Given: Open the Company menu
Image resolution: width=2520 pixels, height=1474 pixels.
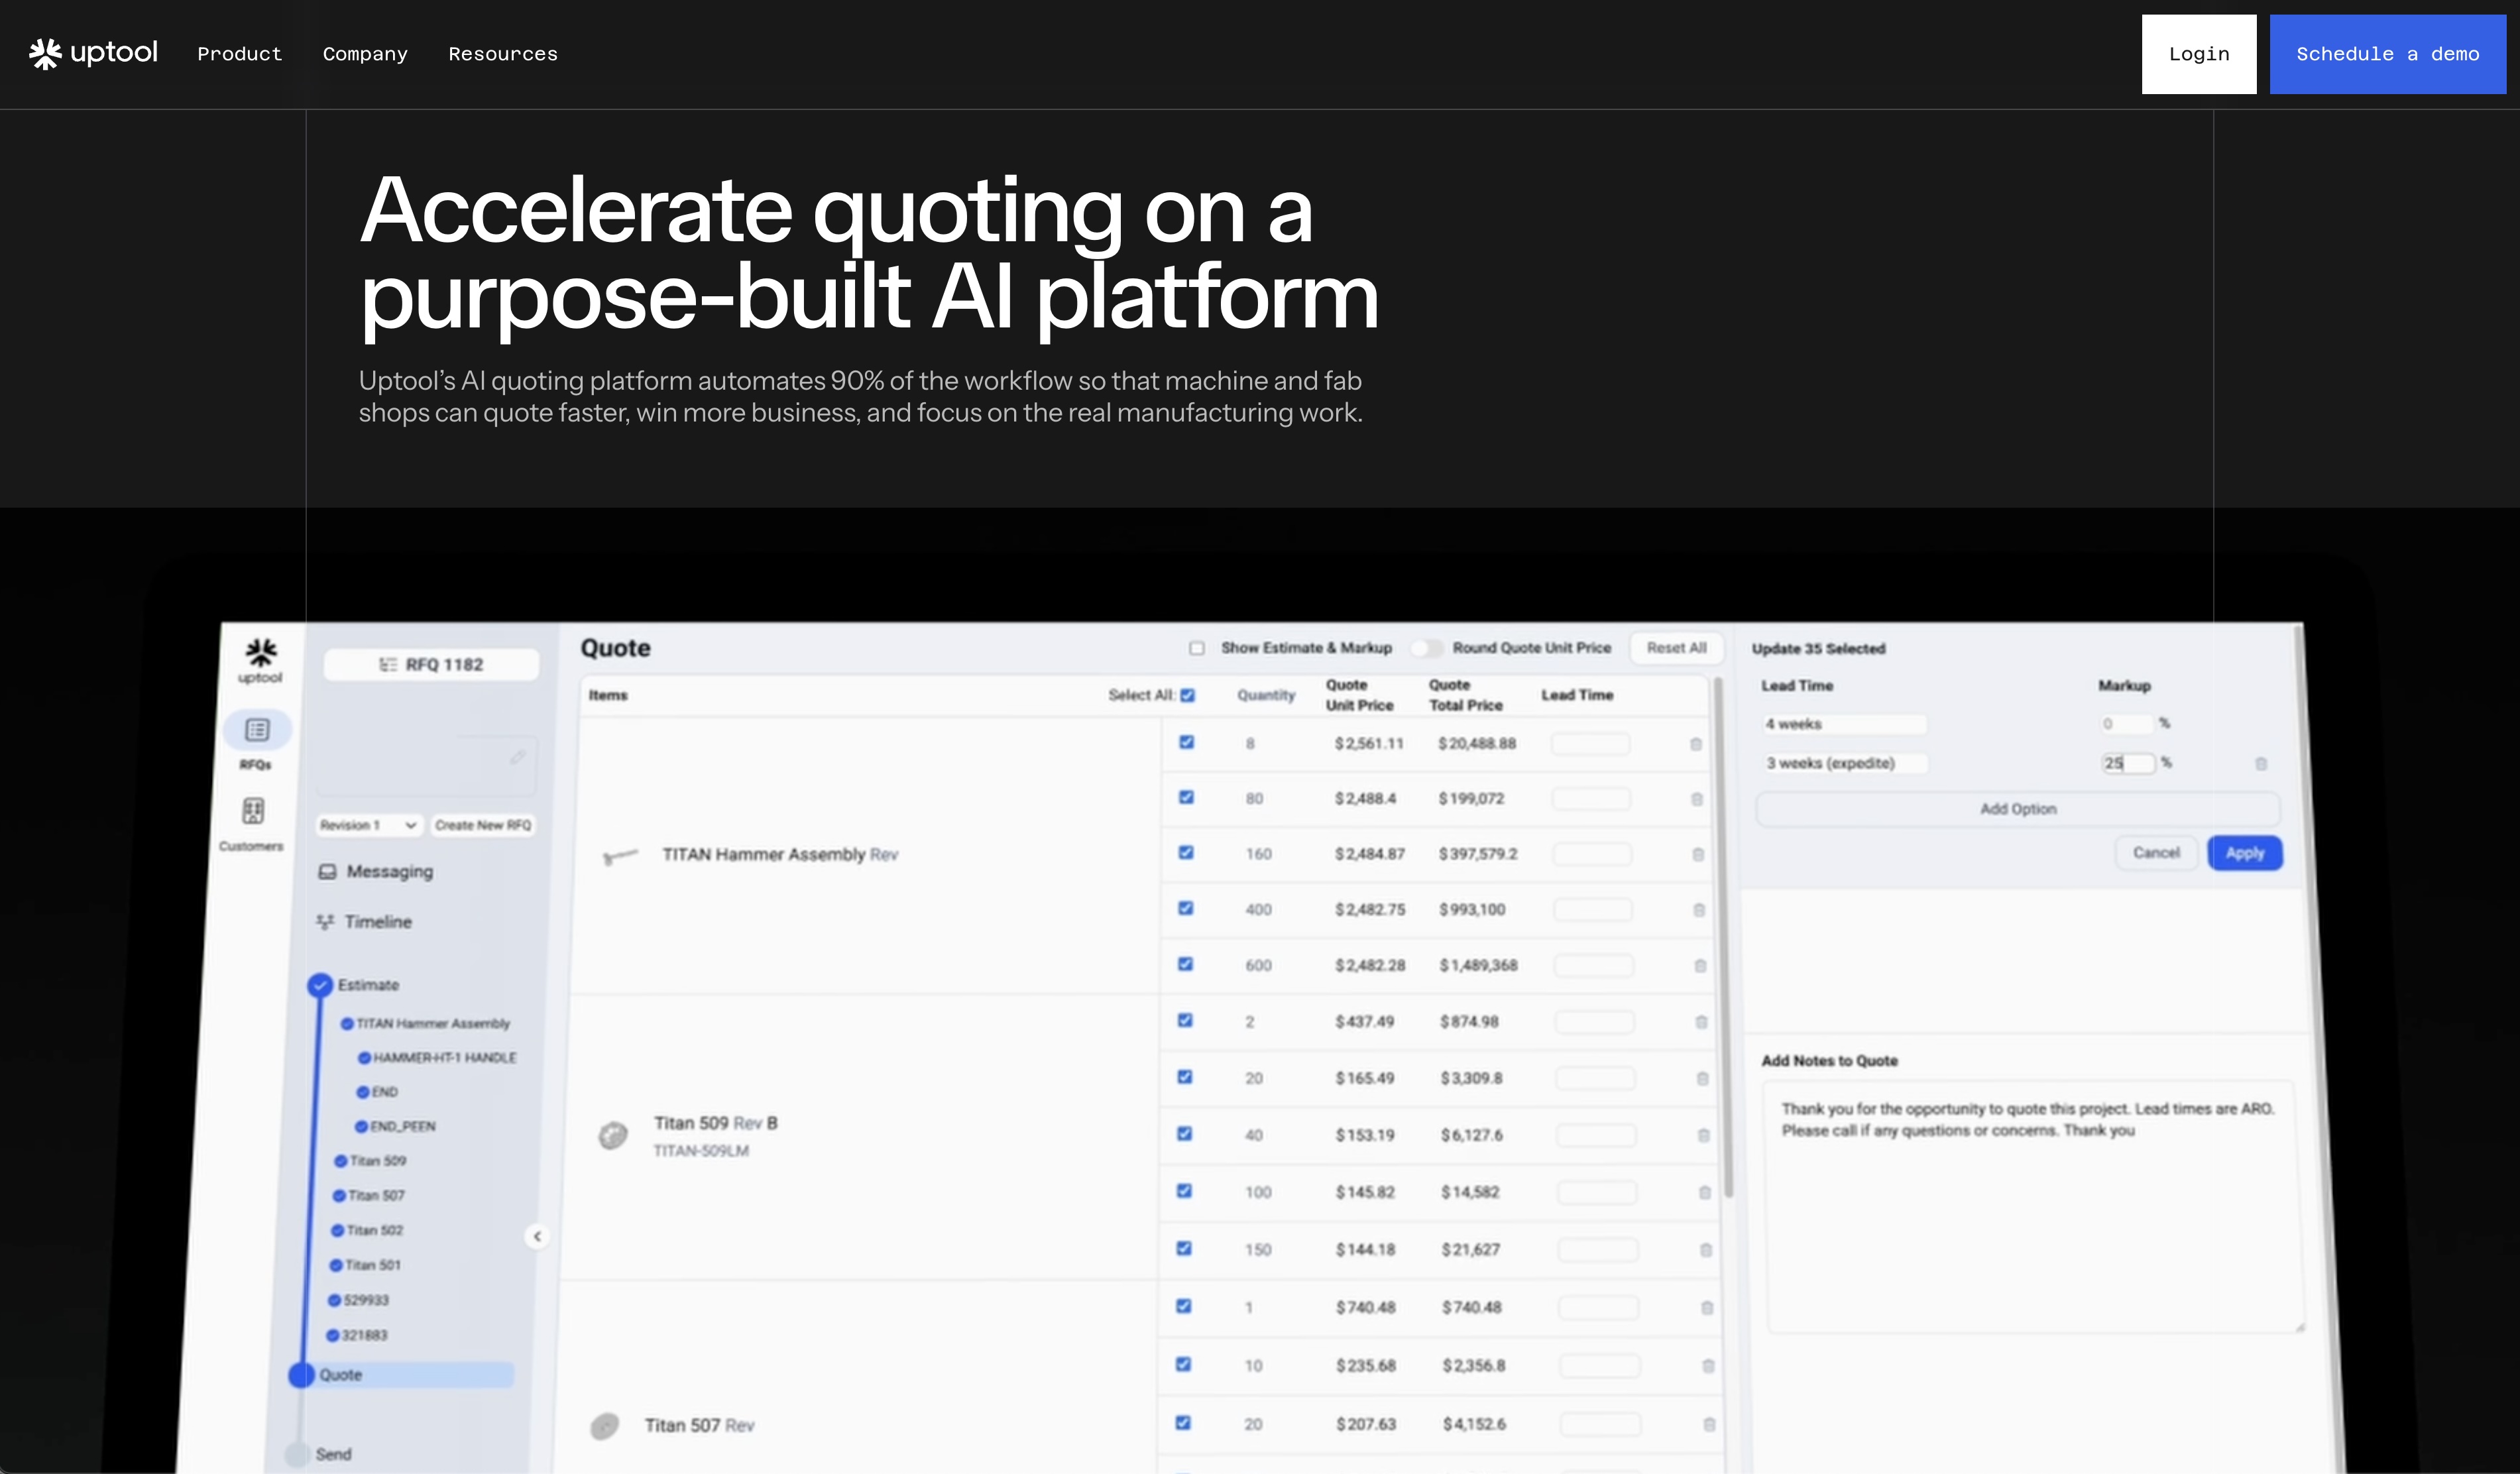Looking at the screenshot, I should click(x=365, y=54).
